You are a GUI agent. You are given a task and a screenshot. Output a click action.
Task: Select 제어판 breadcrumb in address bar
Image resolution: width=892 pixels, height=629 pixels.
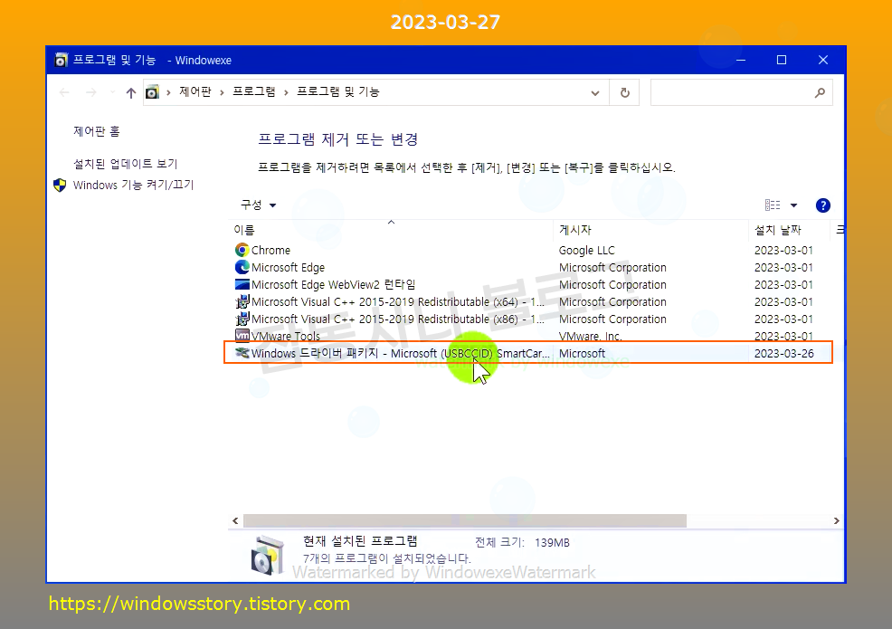(x=195, y=91)
